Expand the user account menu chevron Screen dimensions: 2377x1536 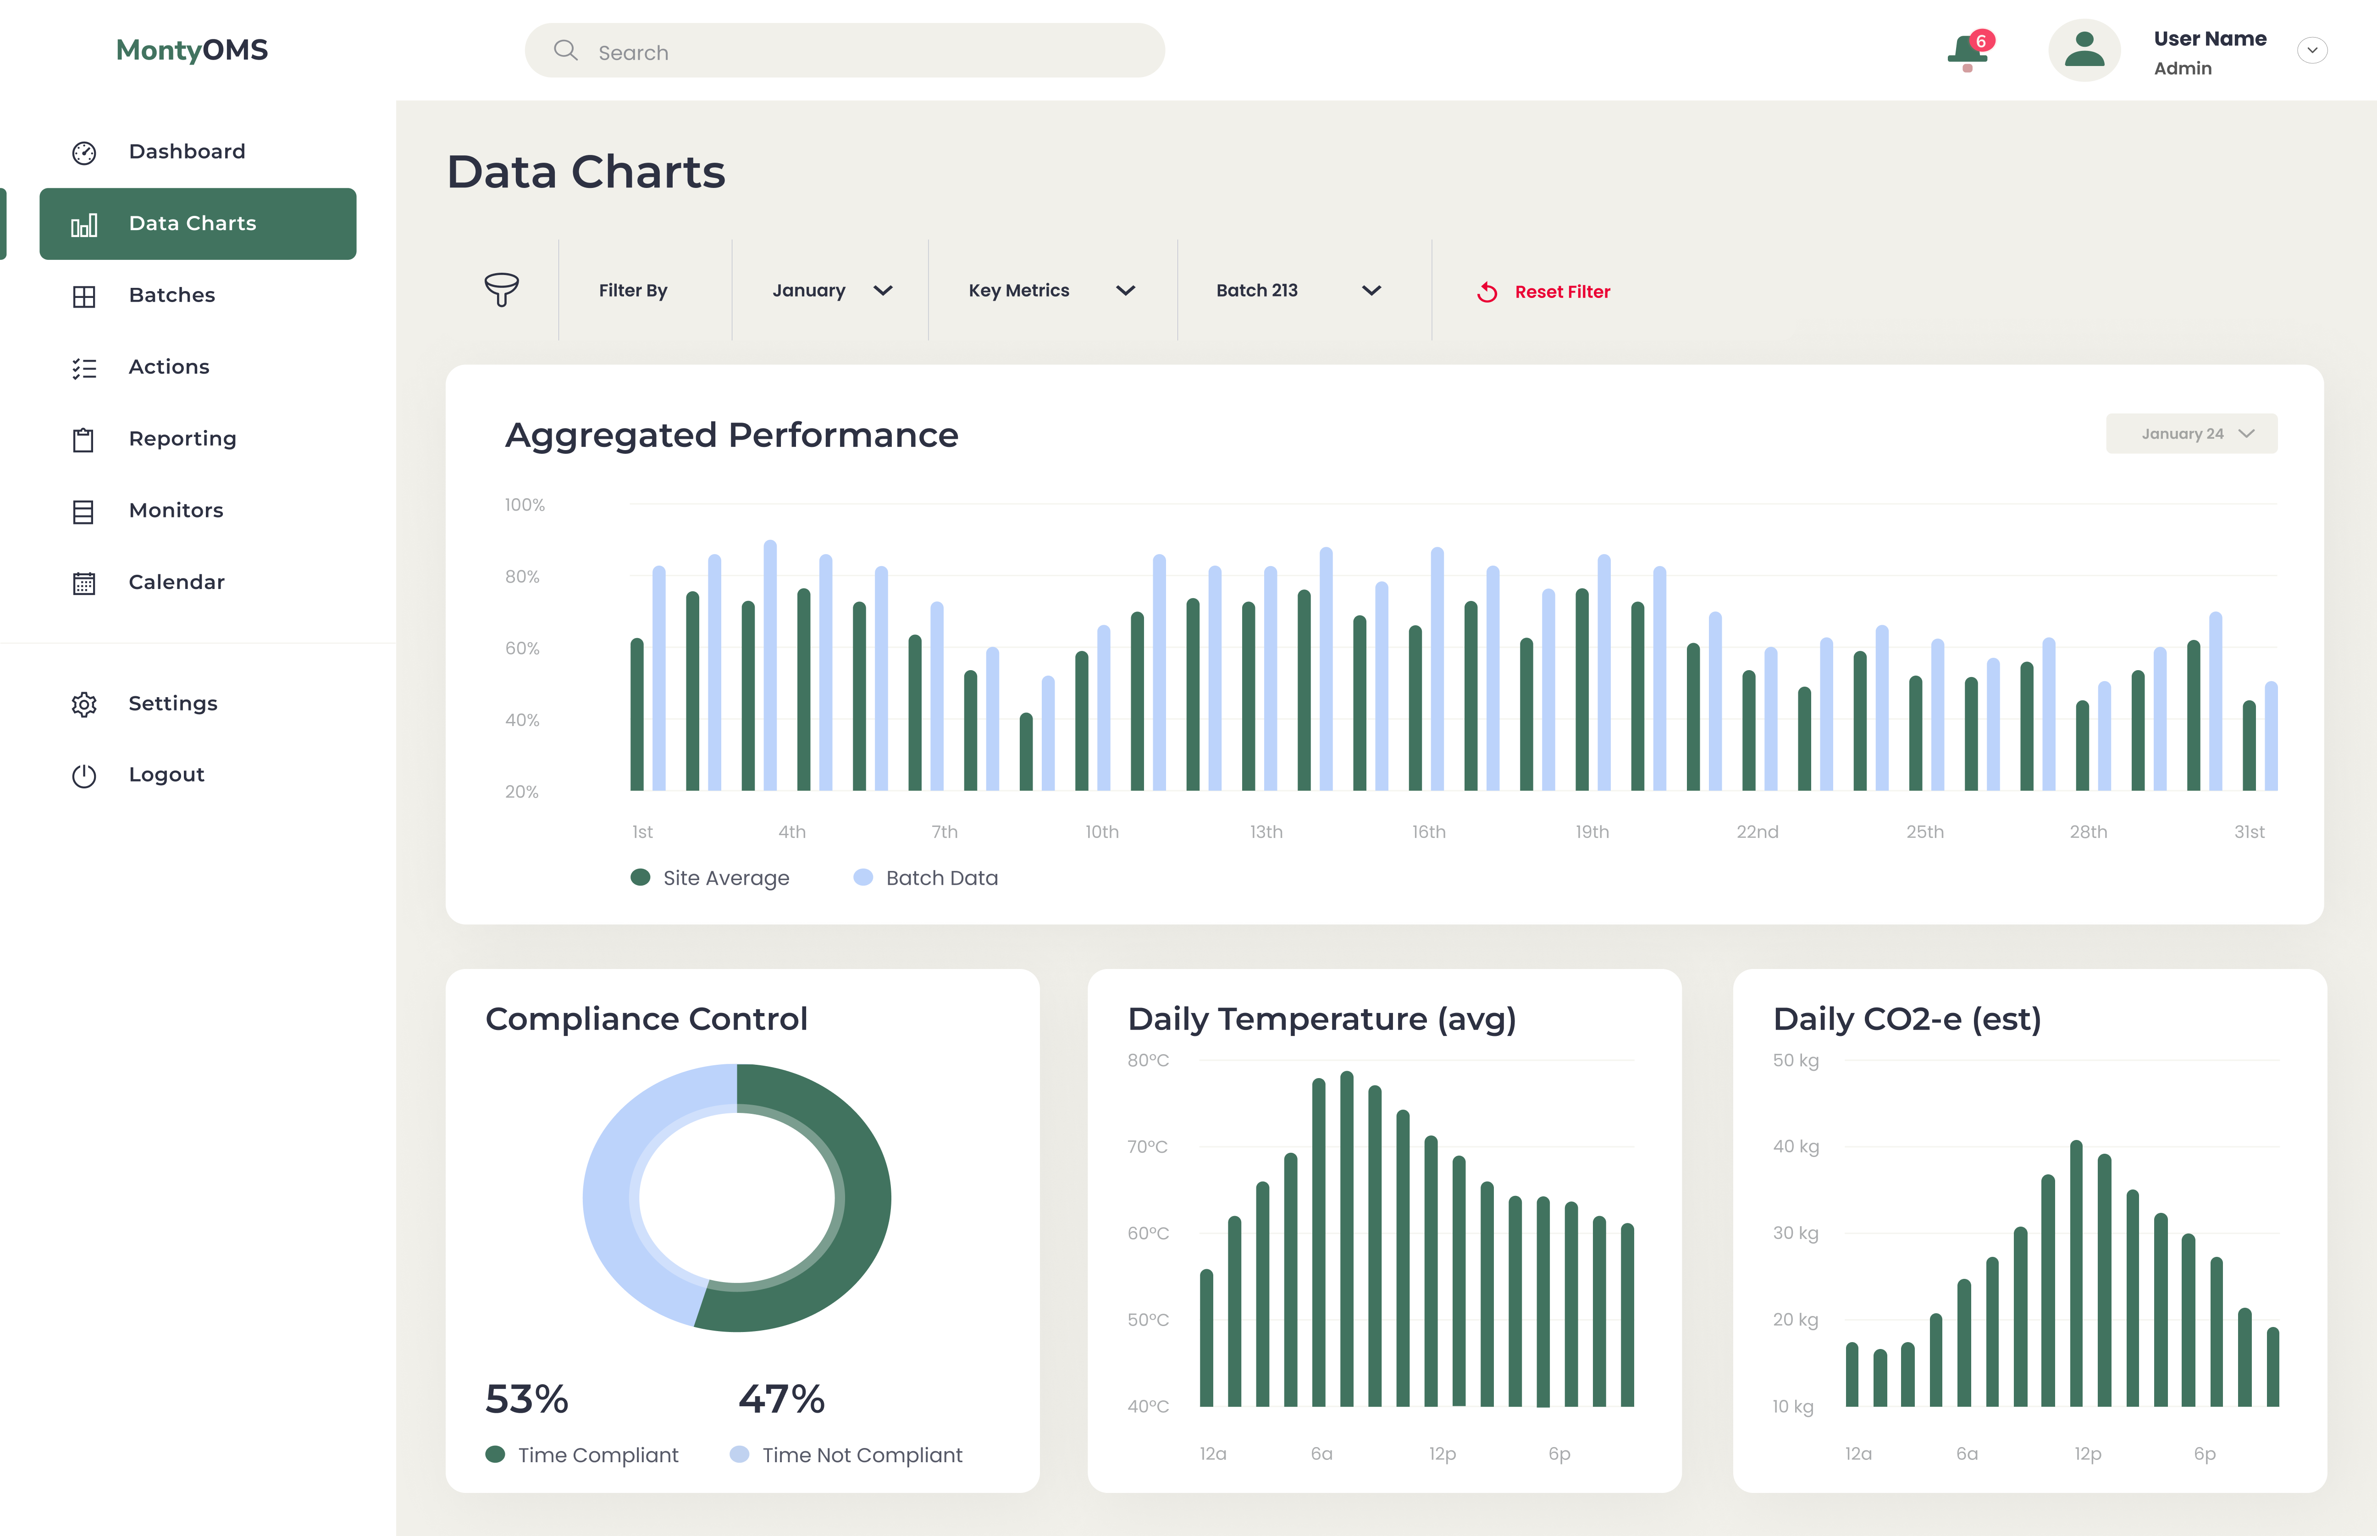click(x=2312, y=50)
